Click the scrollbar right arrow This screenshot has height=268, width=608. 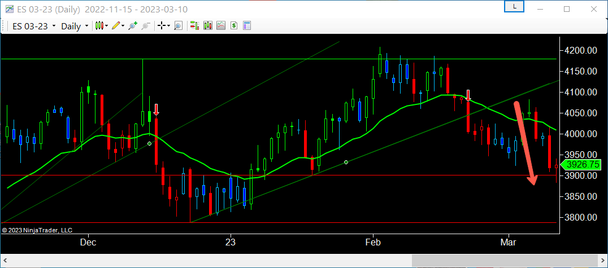[602, 260]
